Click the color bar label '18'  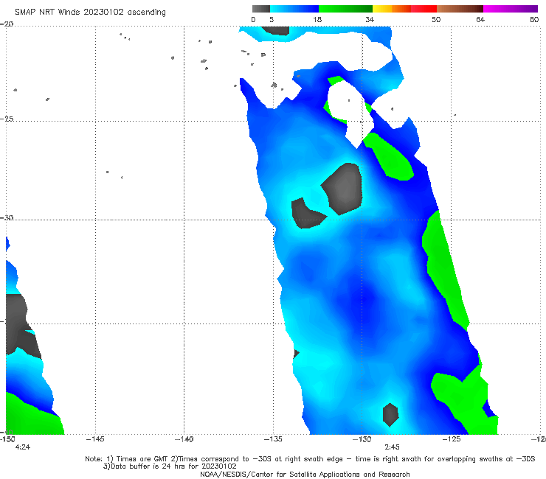click(x=317, y=19)
